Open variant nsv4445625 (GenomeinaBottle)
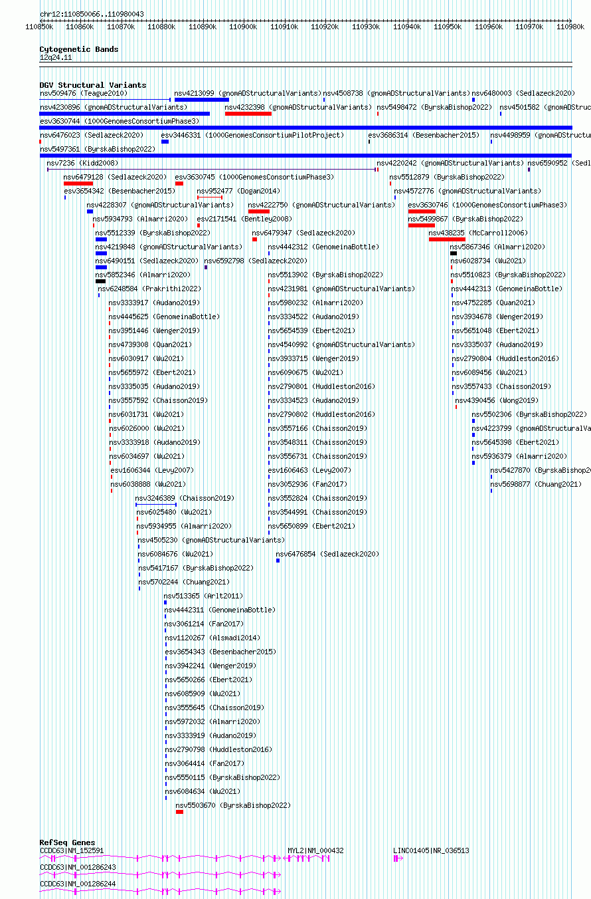The image size is (591, 899). point(164,317)
